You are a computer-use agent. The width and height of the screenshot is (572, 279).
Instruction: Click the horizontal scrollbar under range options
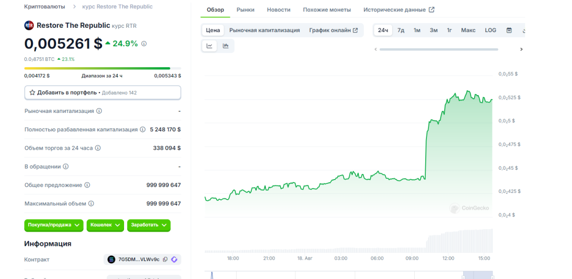(438, 49)
